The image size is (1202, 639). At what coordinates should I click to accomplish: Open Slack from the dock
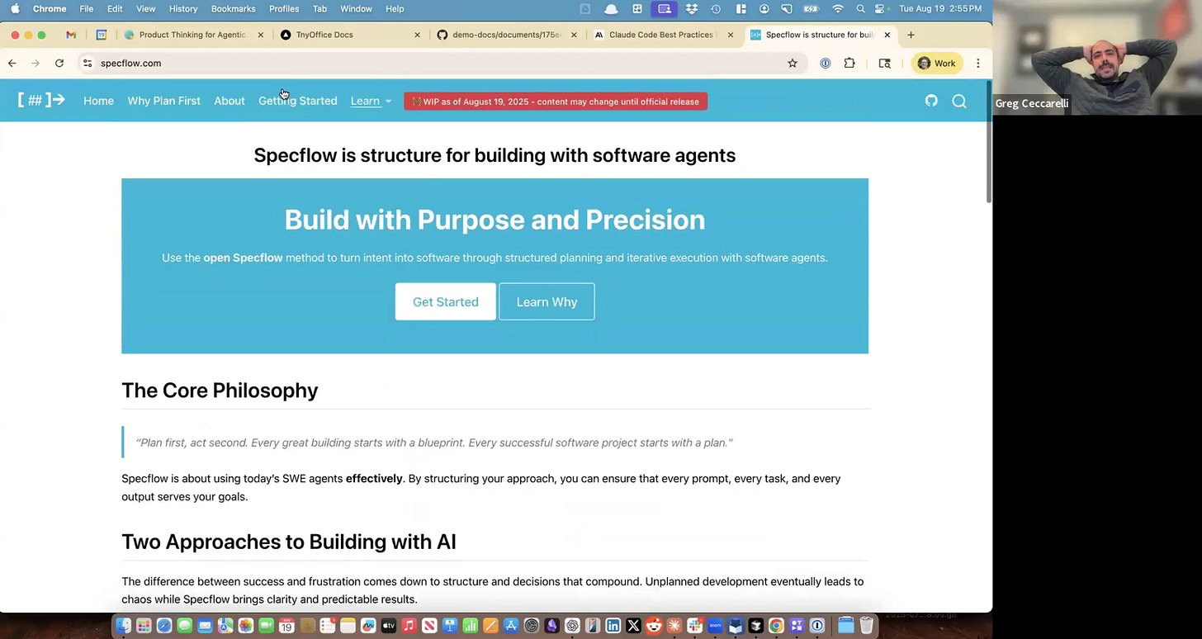tap(695, 626)
